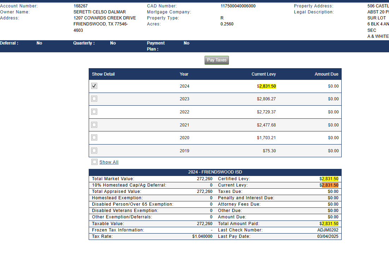
Task: Open the Show All link
Action: (109, 162)
